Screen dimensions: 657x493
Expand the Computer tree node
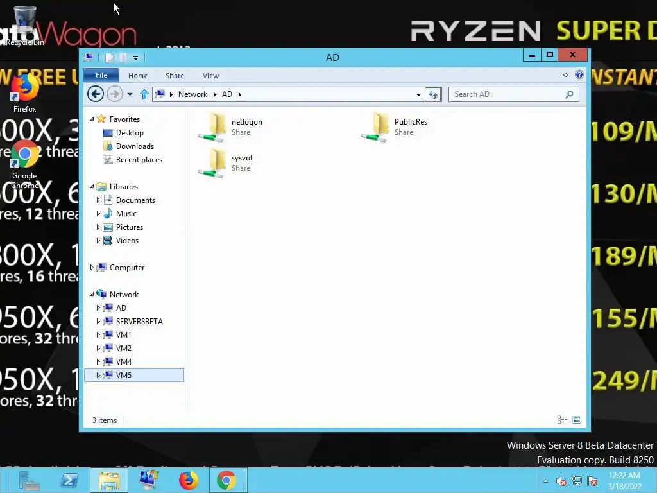click(92, 268)
